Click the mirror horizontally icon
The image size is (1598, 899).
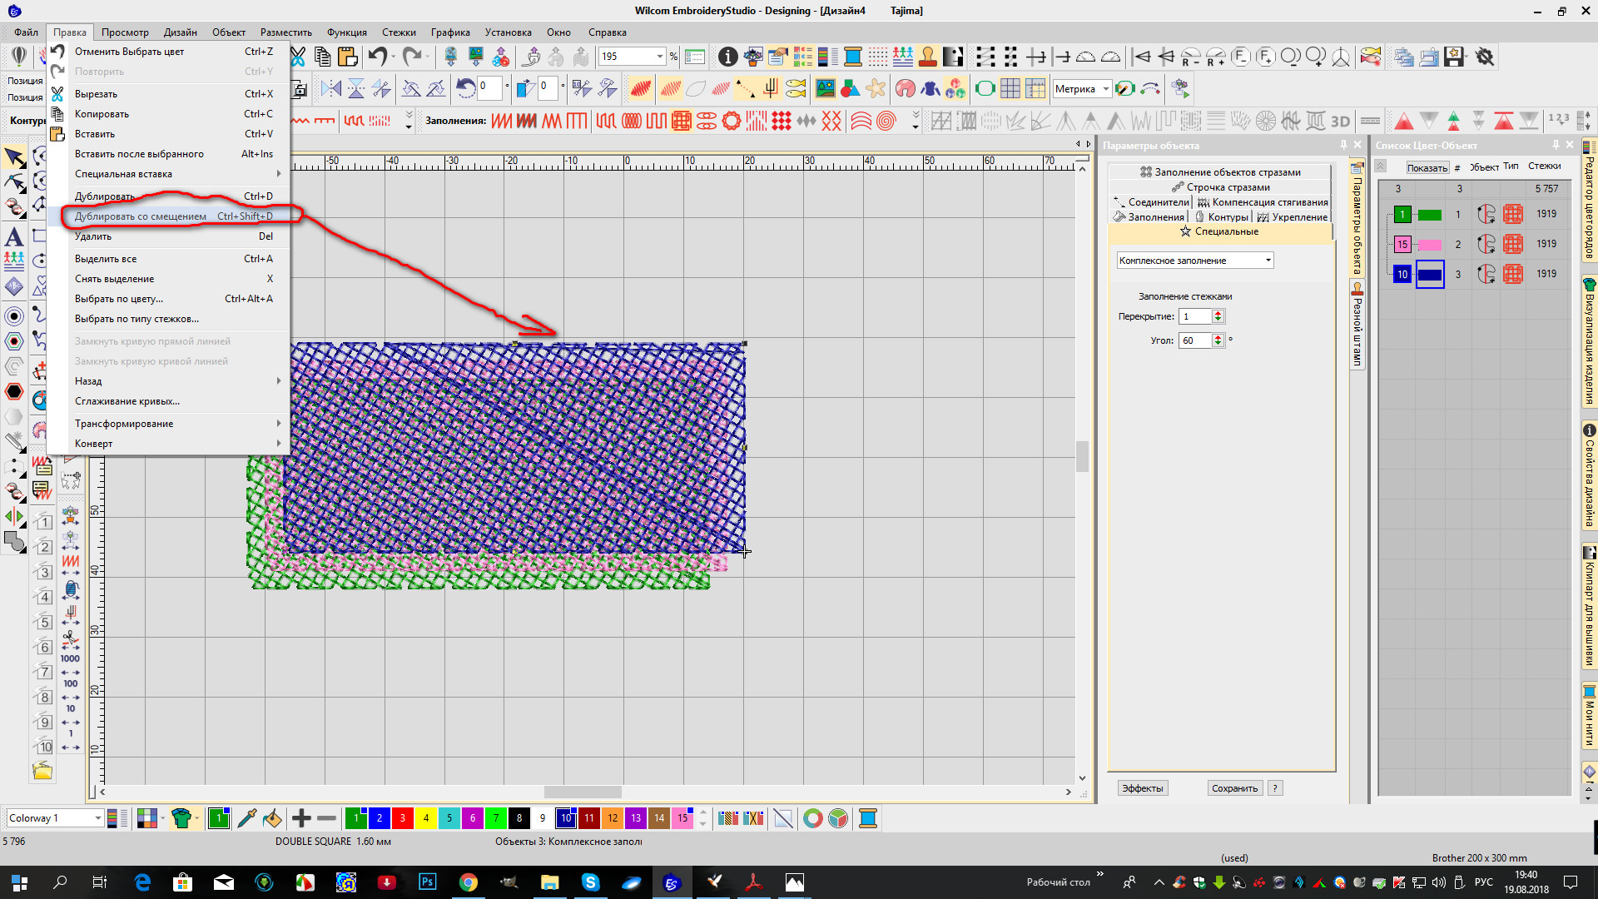click(330, 88)
